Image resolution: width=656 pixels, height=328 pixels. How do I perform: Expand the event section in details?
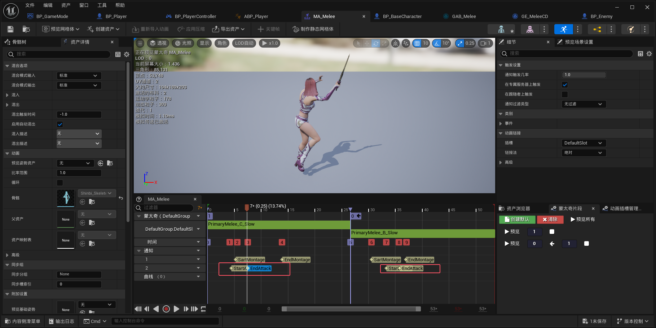pyautogui.click(x=501, y=124)
